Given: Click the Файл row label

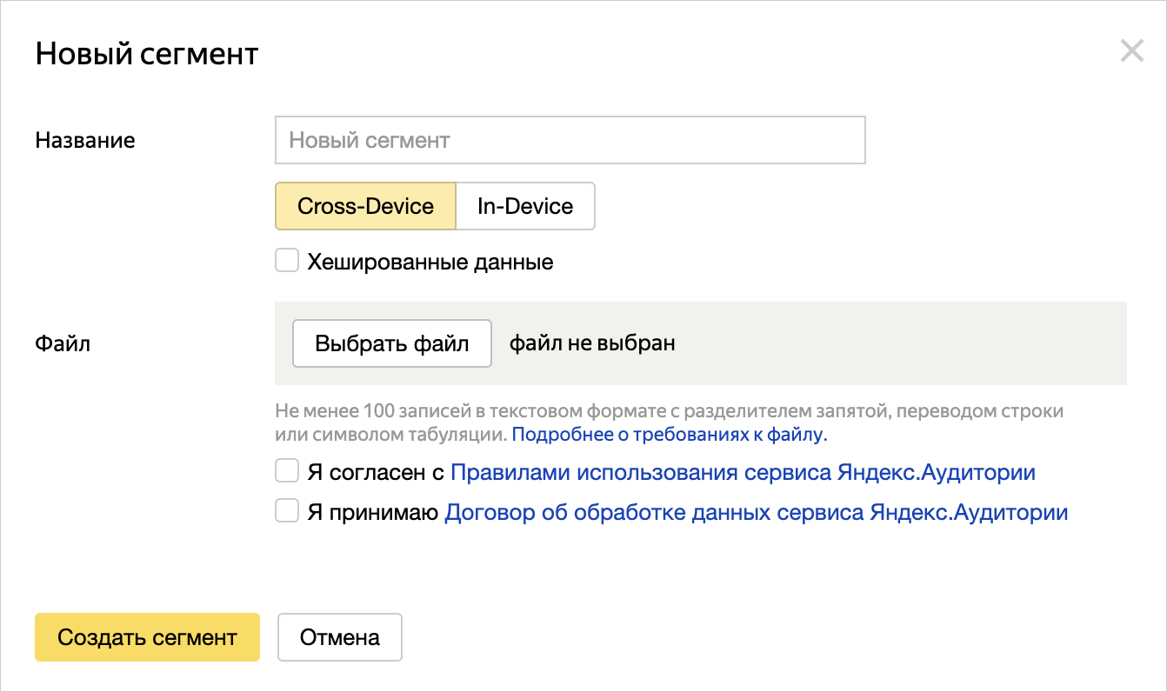Looking at the screenshot, I should click(x=63, y=343).
